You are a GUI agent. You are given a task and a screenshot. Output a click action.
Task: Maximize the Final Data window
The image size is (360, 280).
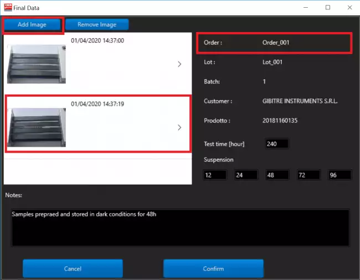(x=328, y=8)
